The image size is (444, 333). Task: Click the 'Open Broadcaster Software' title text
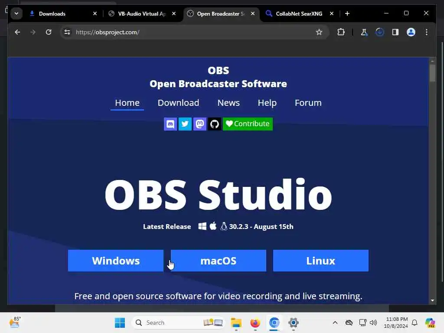pos(218,84)
